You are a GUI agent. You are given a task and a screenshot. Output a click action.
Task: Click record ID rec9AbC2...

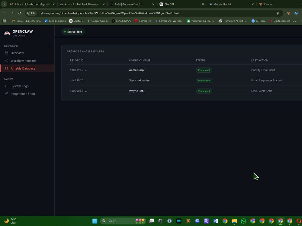79,80
